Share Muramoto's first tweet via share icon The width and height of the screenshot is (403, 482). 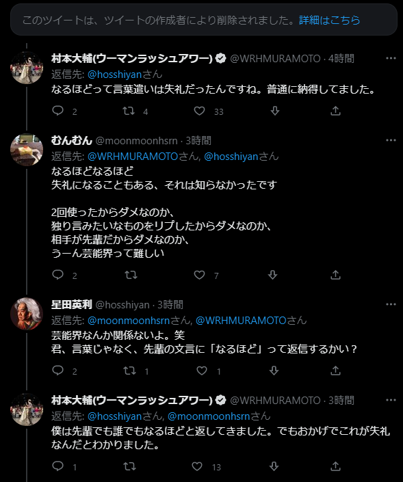click(x=335, y=111)
